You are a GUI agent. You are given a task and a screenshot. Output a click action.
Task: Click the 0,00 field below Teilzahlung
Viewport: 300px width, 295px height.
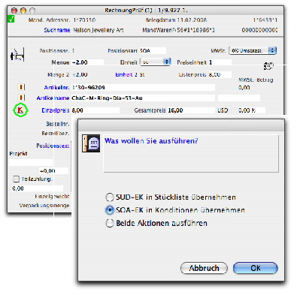coord(37,188)
